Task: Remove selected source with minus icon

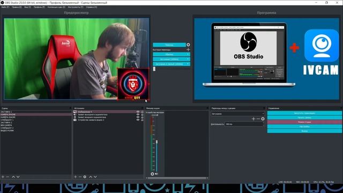Action: pos(80,176)
